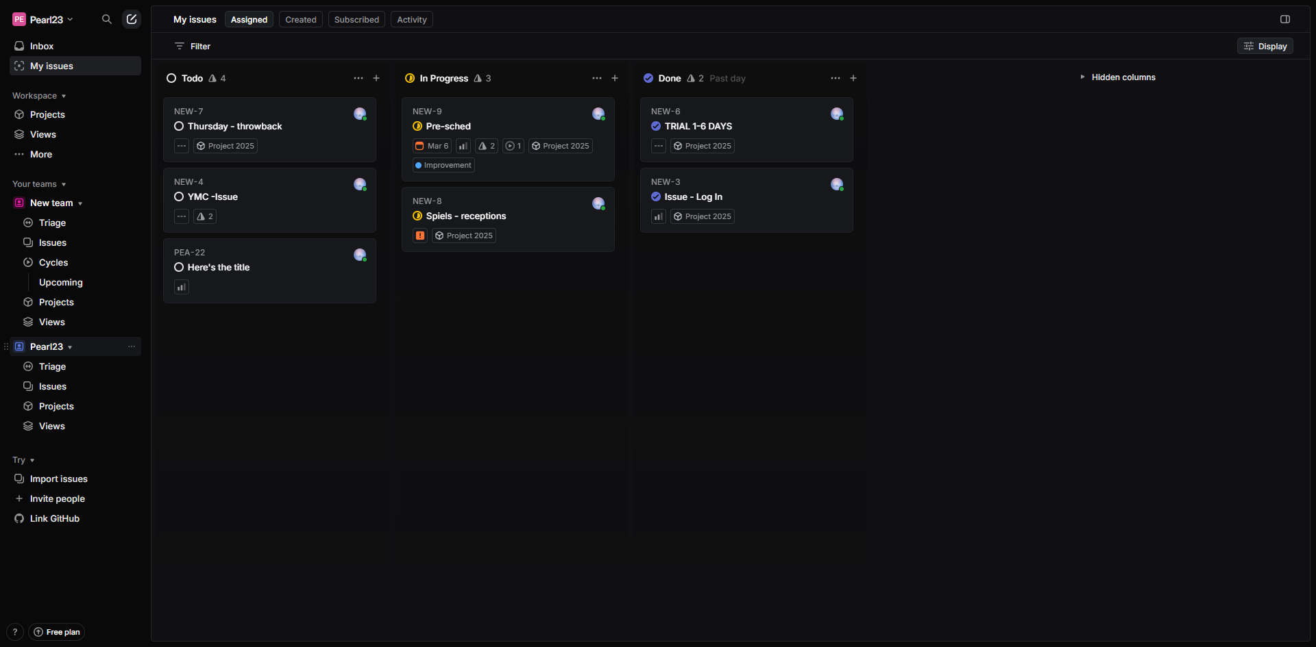
Task: Click the Free plan button
Action: pyautogui.click(x=57, y=632)
